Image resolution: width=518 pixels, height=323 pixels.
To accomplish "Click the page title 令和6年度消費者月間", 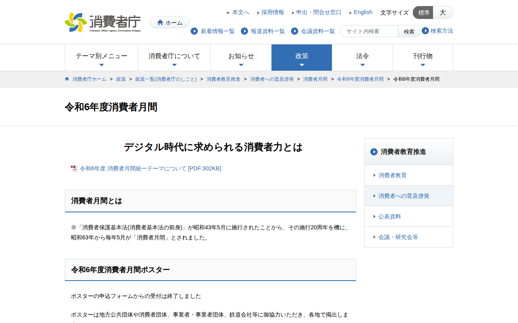I will 111,107.
